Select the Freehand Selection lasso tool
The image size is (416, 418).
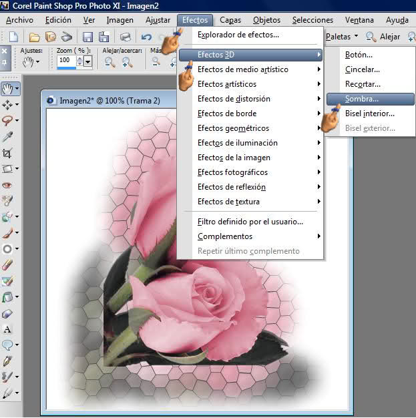pos(7,120)
